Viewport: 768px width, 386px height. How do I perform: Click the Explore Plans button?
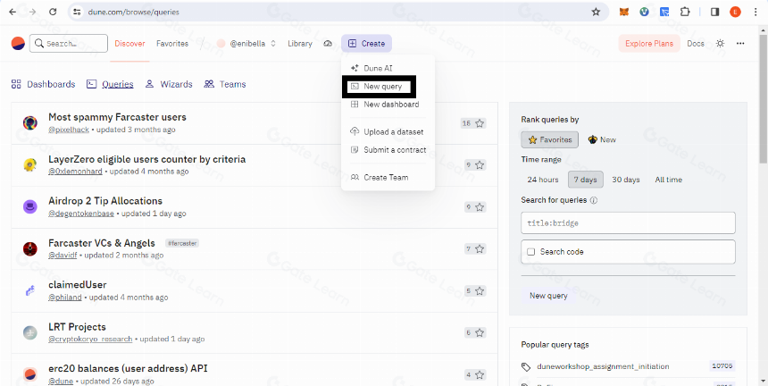point(649,44)
